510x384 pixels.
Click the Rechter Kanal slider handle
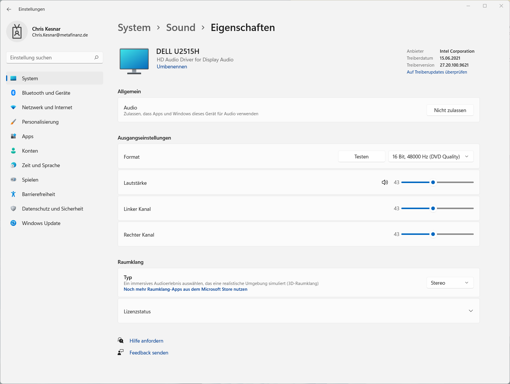pos(433,234)
